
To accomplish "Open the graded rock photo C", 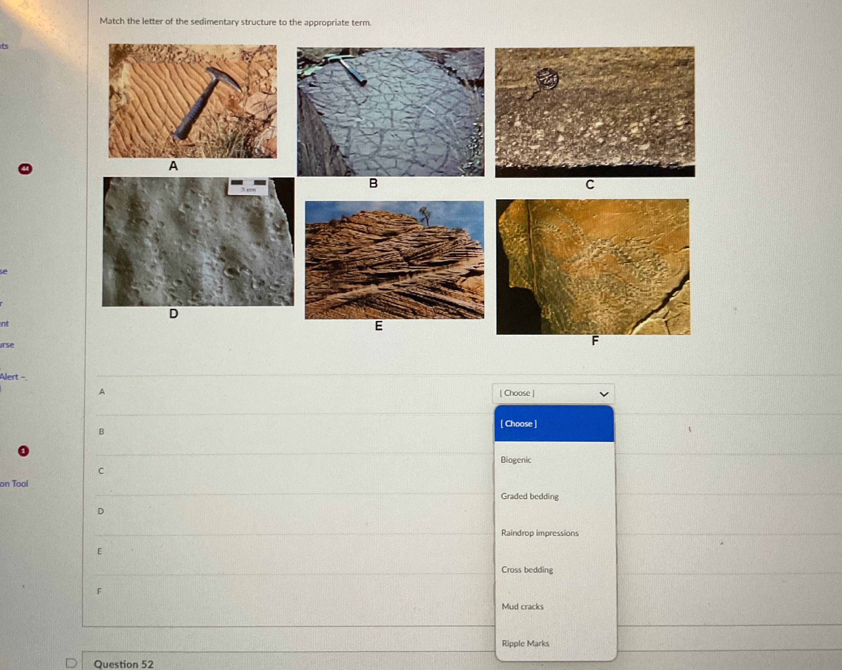I will click(594, 112).
